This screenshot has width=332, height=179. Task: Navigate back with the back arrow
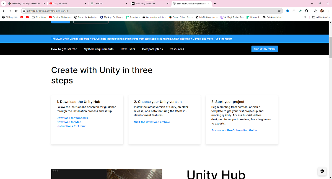coord(4,11)
